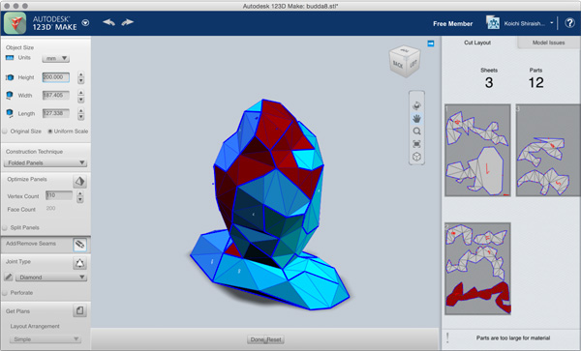581x351 pixels.
Task: Select the Original Size radio button
Action: tap(5, 131)
